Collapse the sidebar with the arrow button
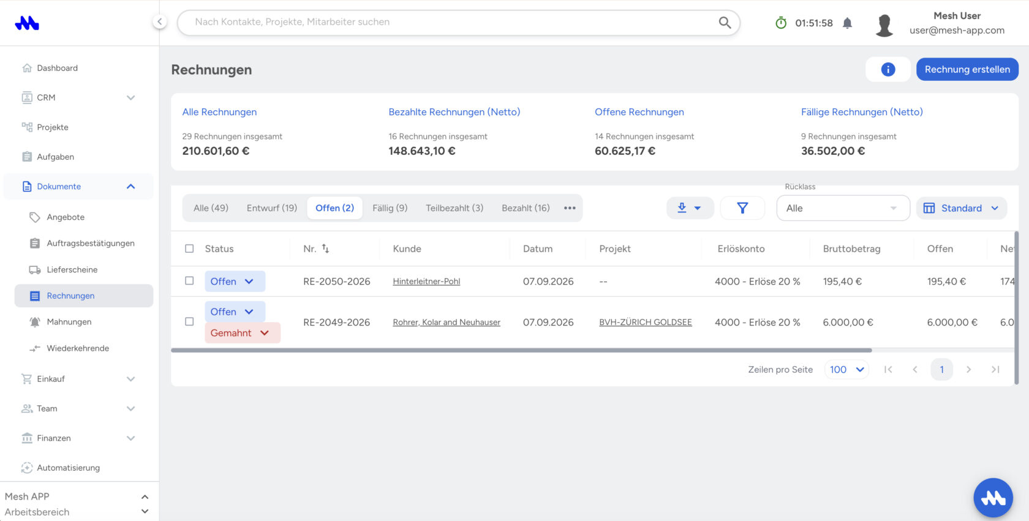 [159, 22]
